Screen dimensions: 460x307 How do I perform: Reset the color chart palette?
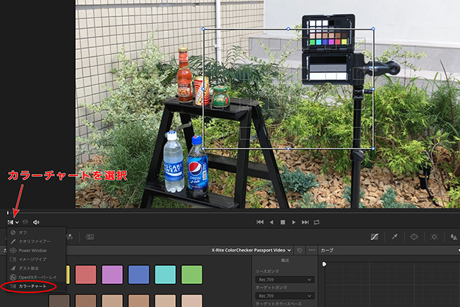click(x=300, y=250)
